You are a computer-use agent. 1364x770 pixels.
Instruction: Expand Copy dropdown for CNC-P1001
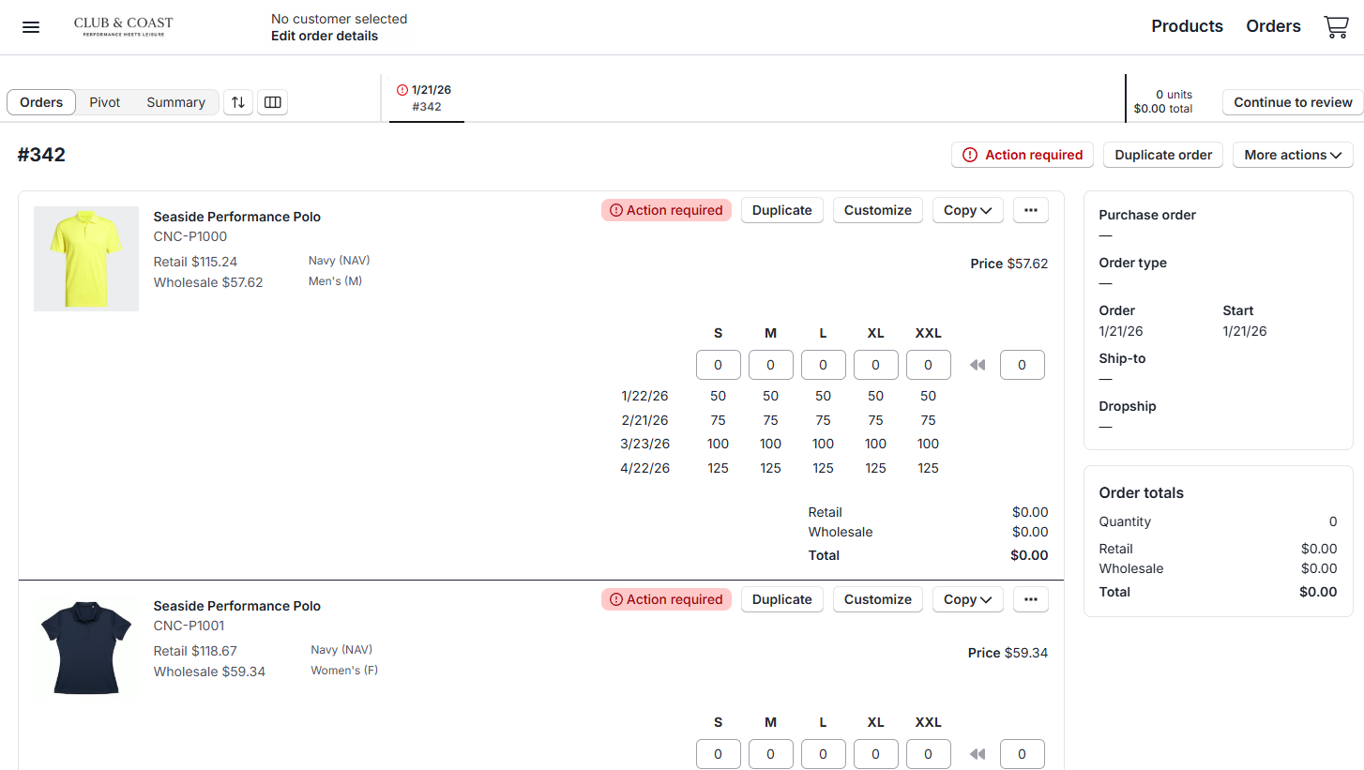click(x=967, y=599)
